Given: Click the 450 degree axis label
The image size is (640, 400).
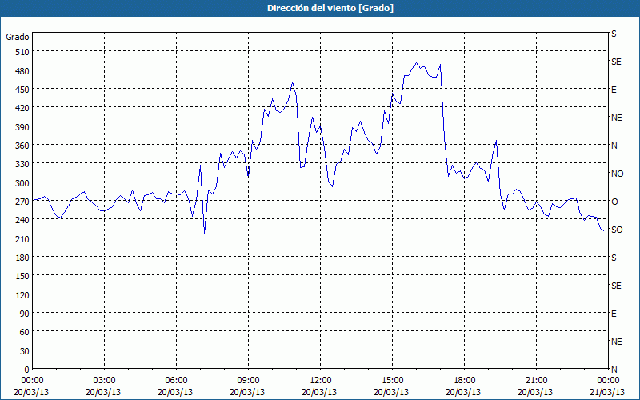Looking at the screenshot, I should click(x=23, y=90).
